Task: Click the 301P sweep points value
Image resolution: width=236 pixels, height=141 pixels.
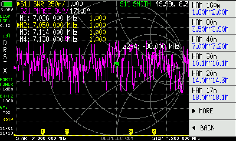Action: click(x=8, y=120)
